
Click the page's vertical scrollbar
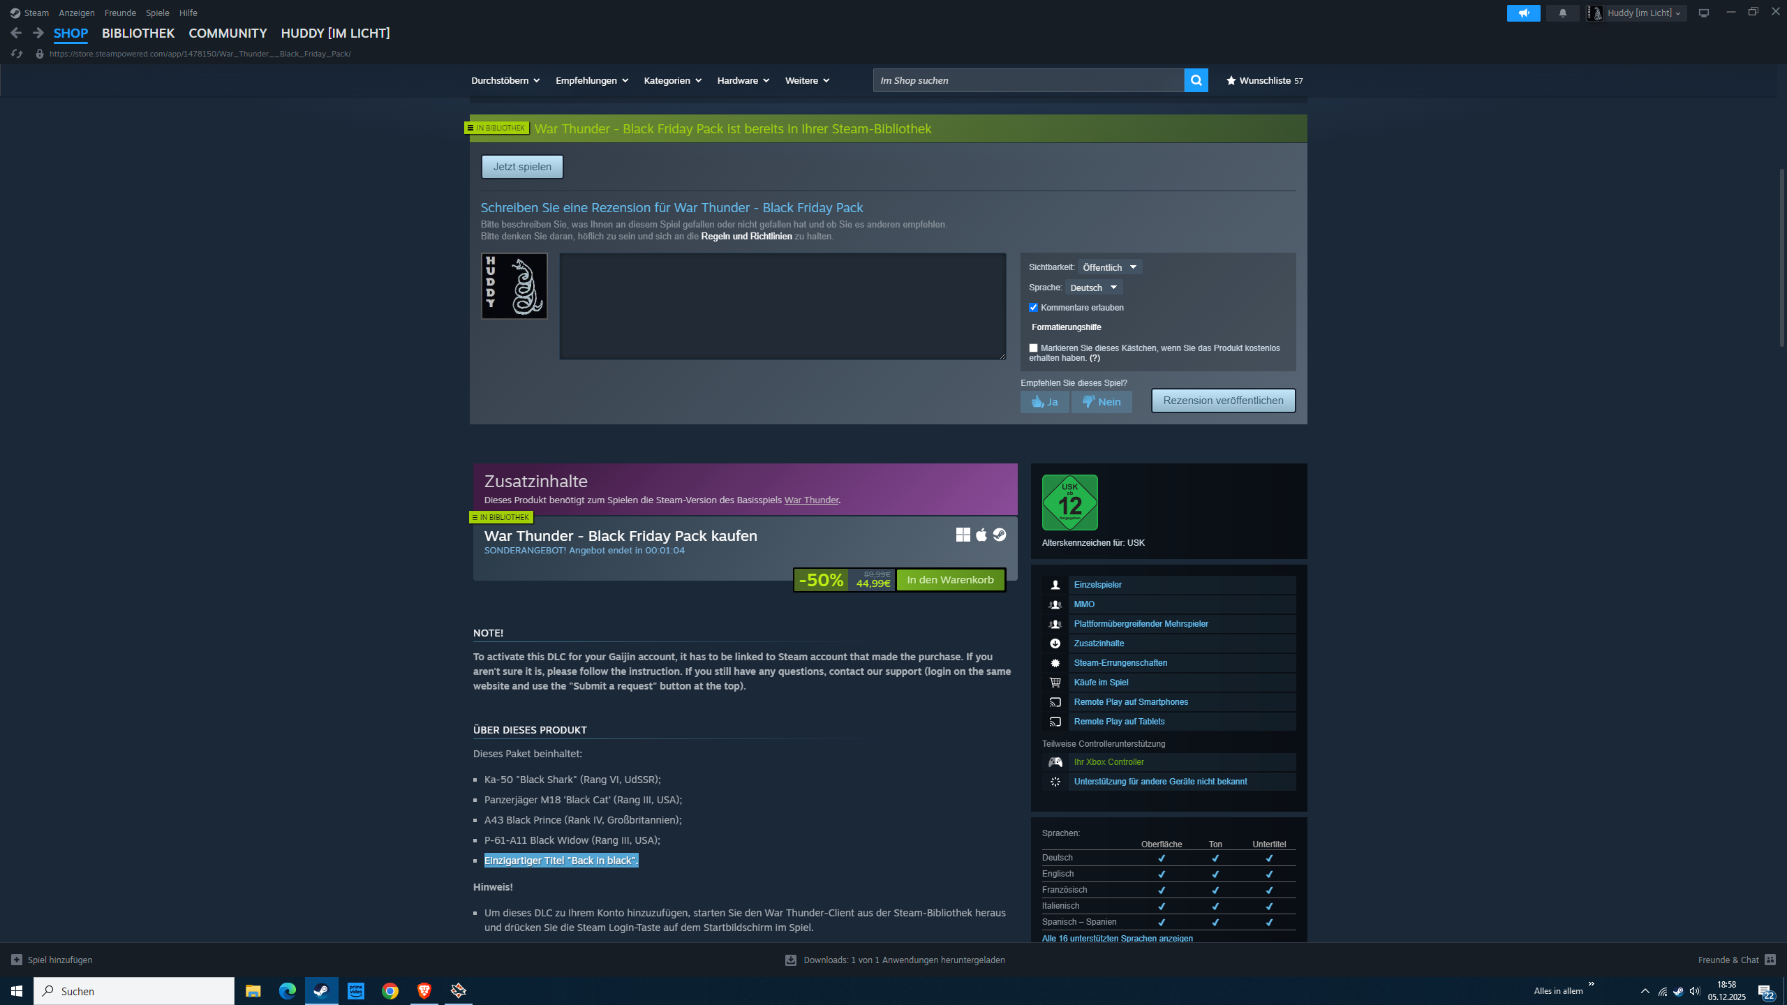[1781, 258]
